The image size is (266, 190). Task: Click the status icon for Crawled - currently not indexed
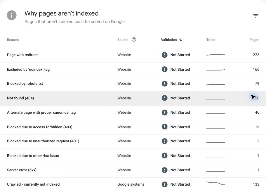click(165, 184)
